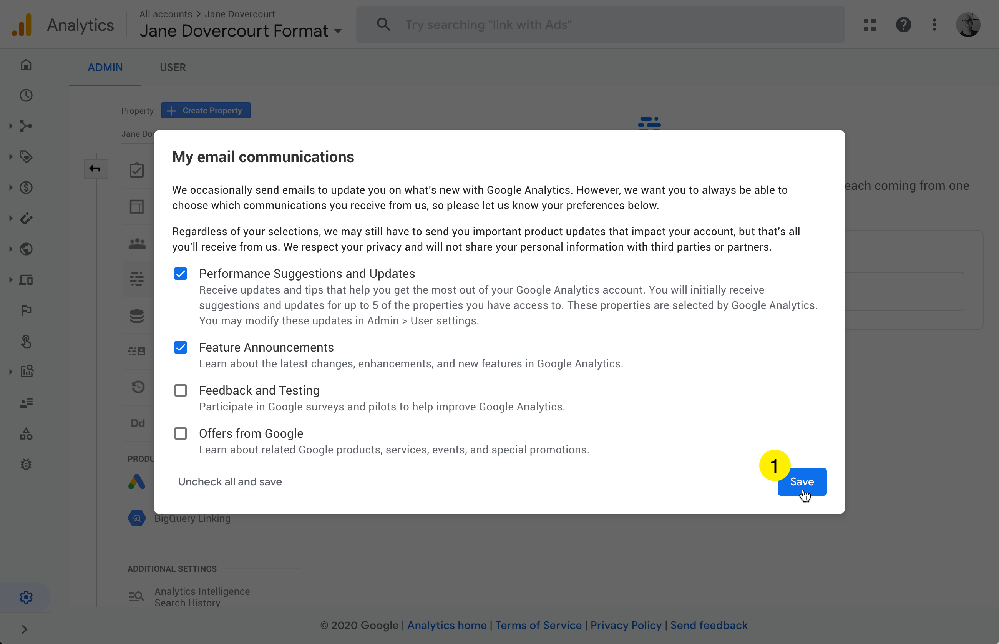Expand the Tech section arrow
This screenshot has width=999, height=644.
click(x=10, y=280)
